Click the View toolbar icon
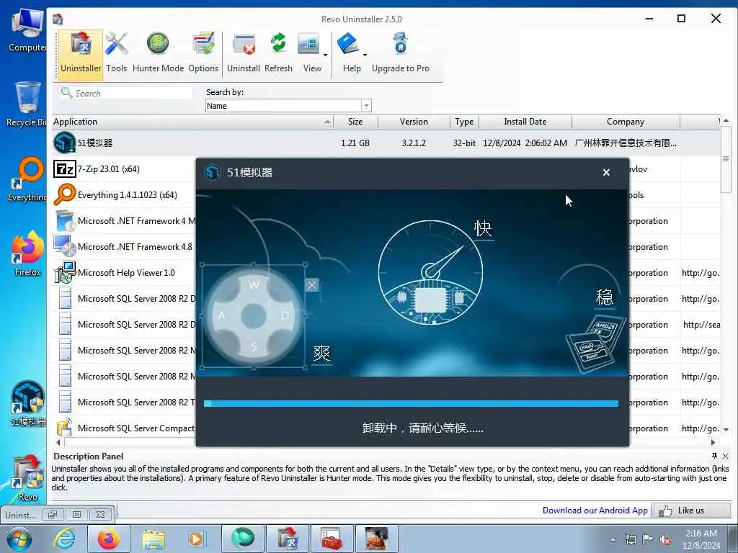738x553 pixels. [x=309, y=53]
